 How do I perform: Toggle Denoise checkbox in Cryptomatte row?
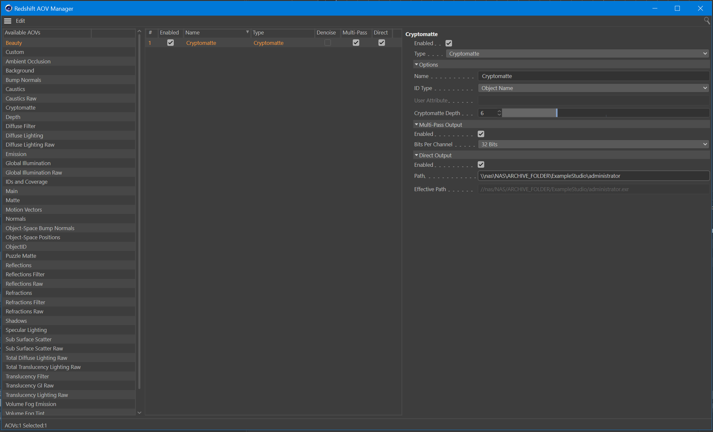pyautogui.click(x=327, y=43)
